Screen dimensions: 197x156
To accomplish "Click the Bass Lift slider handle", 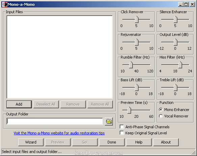I will [137, 88].
